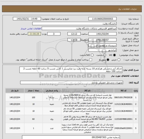144x139 pixels.
Task: Click the unit cell عدد in row 5
Action: [52, 128]
